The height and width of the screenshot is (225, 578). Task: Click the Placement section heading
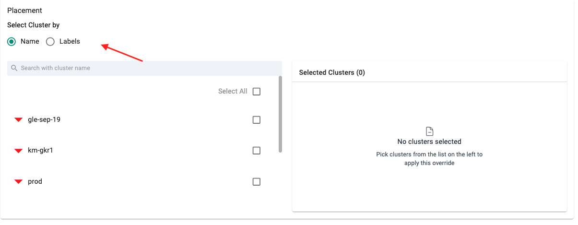tap(25, 11)
